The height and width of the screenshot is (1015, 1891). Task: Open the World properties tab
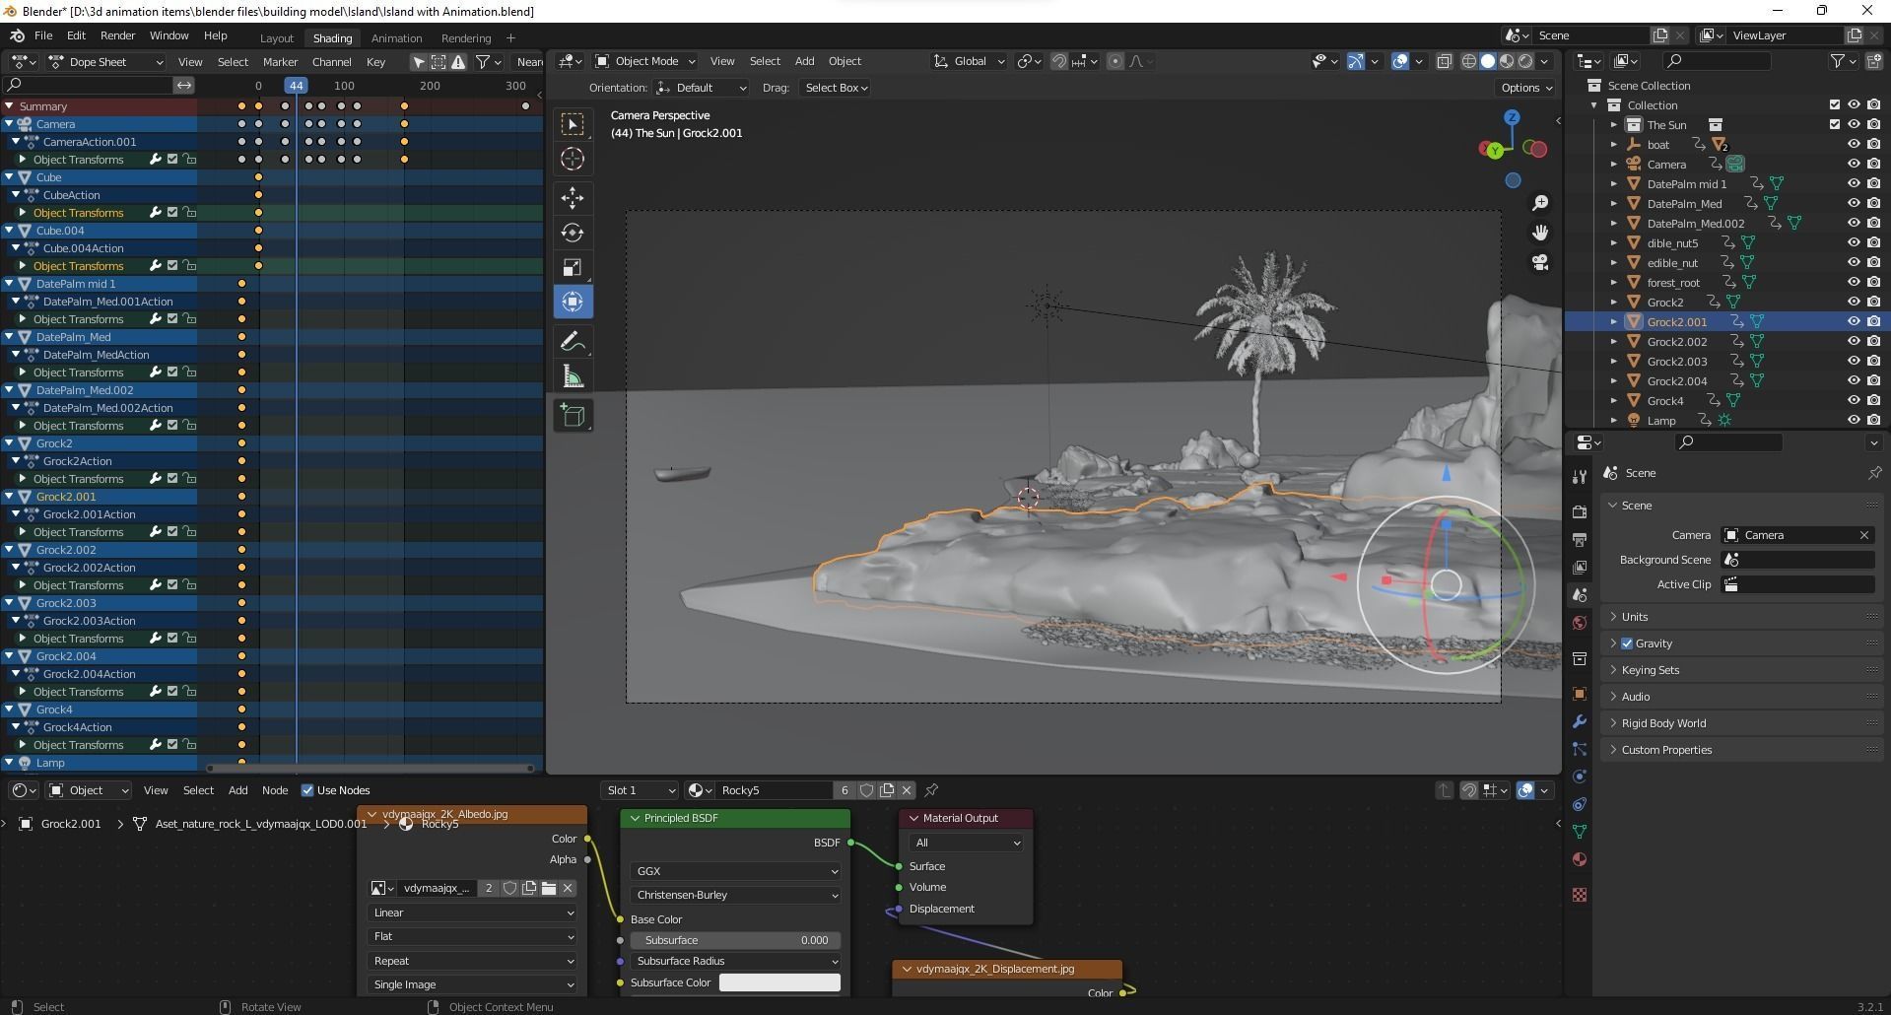[1580, 623]
